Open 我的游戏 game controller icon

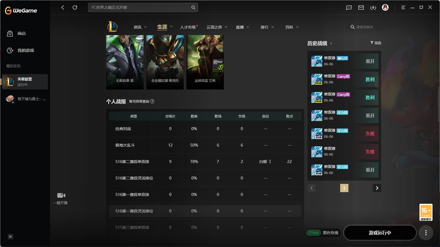(10, 50)
